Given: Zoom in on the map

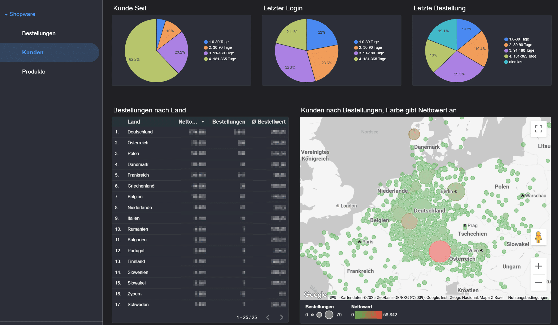Looking at the screenshot, I should click(538, 266).
